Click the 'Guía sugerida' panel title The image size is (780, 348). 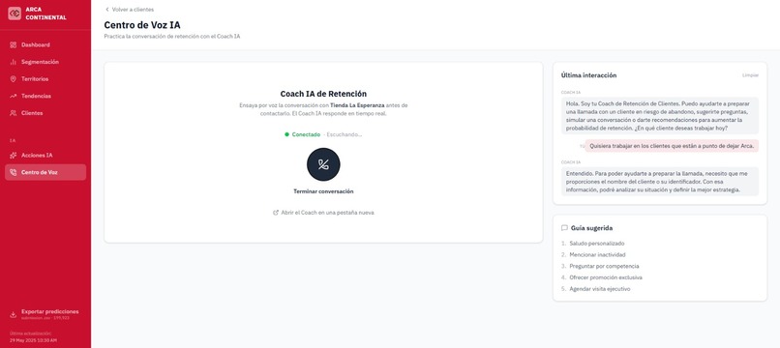(x=591, y=228)
